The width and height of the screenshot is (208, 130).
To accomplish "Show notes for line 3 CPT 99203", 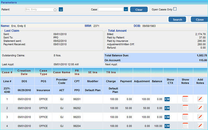I will pos(185,117).
